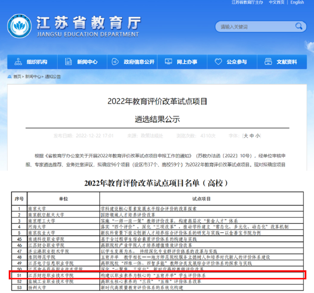Click project 构建以职业素养为核心的"五育并举"学生评价体系
Screen dimensions: 314x293
coord(153,275)
